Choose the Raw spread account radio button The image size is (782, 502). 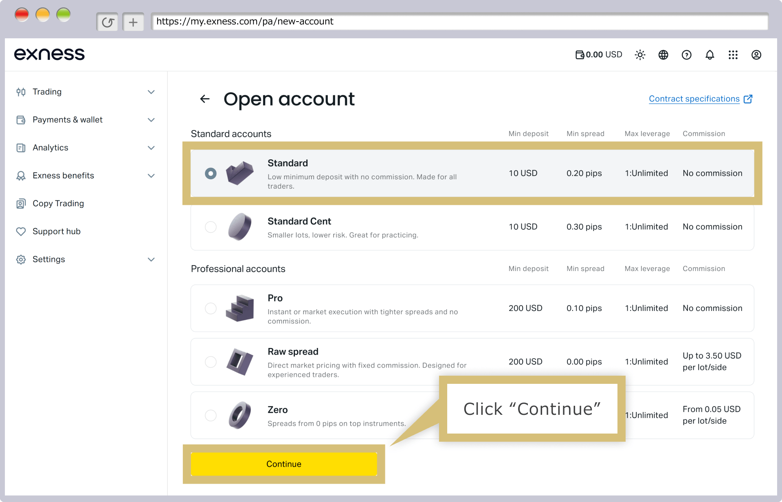[x=211, y=361]
